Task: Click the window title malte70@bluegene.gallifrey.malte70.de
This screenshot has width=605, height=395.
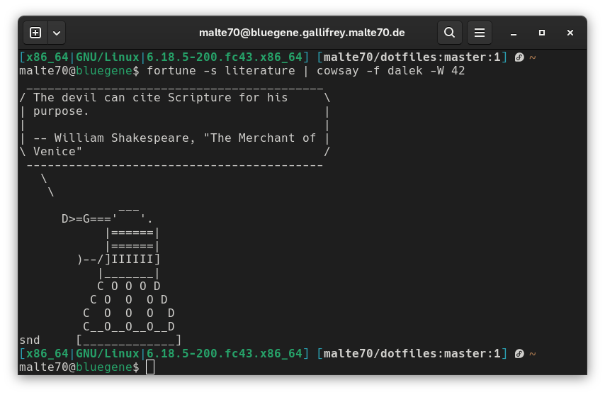Action: [302, 33]
